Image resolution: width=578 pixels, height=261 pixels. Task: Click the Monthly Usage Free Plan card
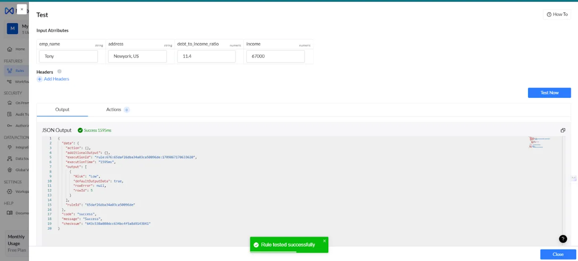tap(17, 243)
